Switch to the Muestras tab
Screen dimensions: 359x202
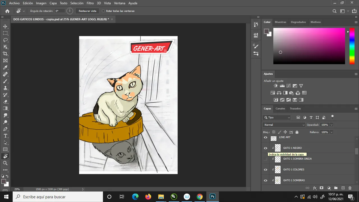[280, 22]
